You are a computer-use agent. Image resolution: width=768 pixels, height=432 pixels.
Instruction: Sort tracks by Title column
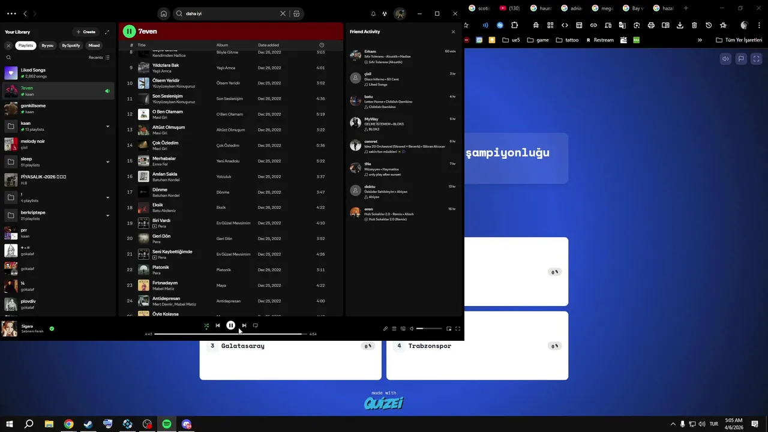coord(142,45)
